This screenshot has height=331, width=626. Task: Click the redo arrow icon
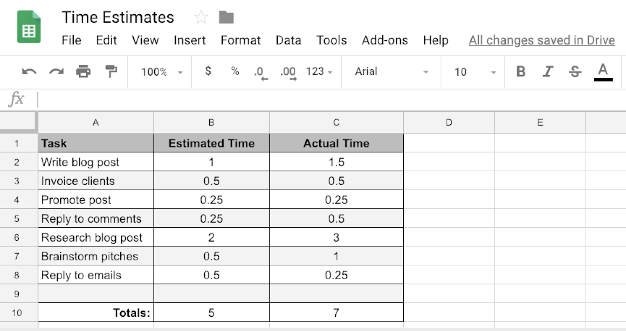(x=56, y=72)
